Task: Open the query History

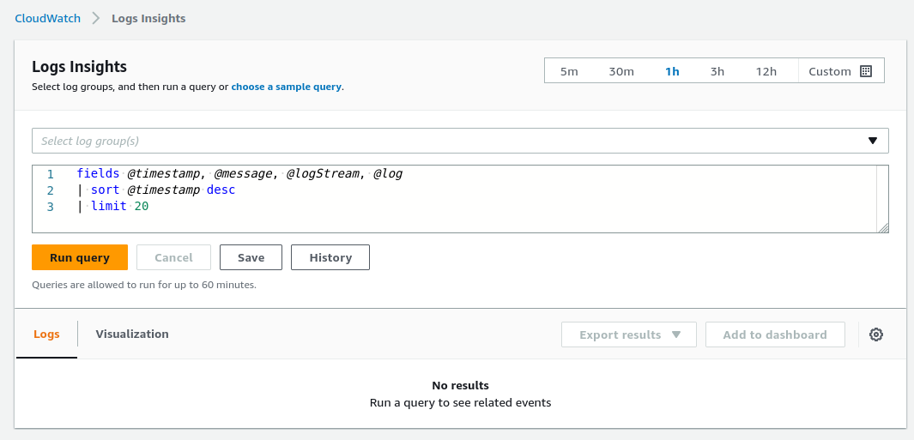Action: (330, 257)
